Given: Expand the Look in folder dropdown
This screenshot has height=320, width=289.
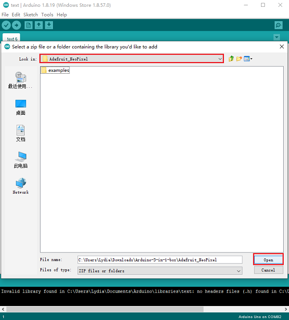Looking at the screenshot, I should pyautogui.click(x=220, y=59).
